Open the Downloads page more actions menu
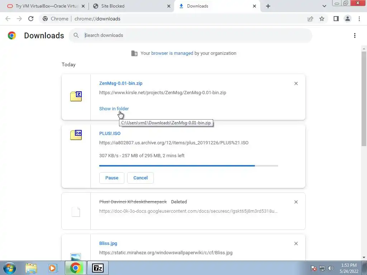367x275 pixels. (355, 35)
